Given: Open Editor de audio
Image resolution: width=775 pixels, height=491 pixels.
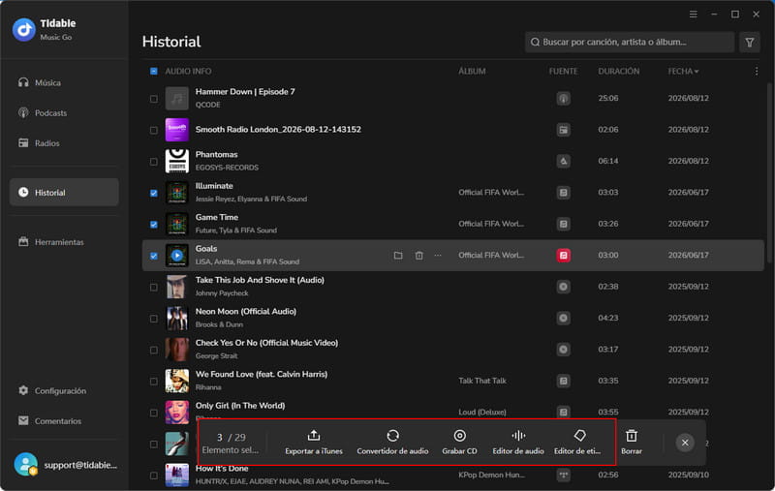Looking at the screenshot, I should click(x=518, y=443).
